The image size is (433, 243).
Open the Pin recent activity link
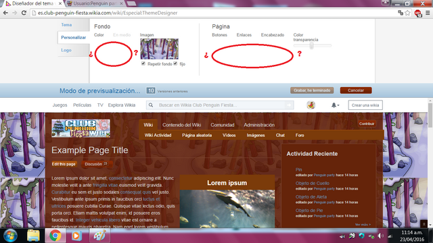coord(298,169)
